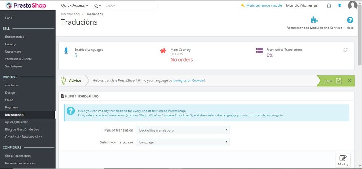Open the Help question mark icon
The width and height of the screenshot is (362, 169).
pos(350,20)
